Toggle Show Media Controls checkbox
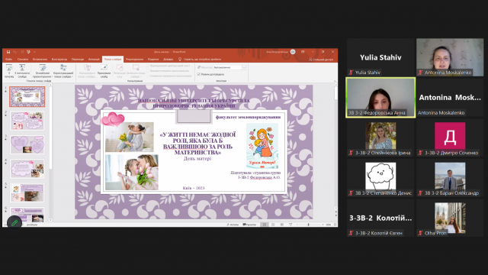The image size is (488, 275). pyautogui.click(x=148, y=76)
